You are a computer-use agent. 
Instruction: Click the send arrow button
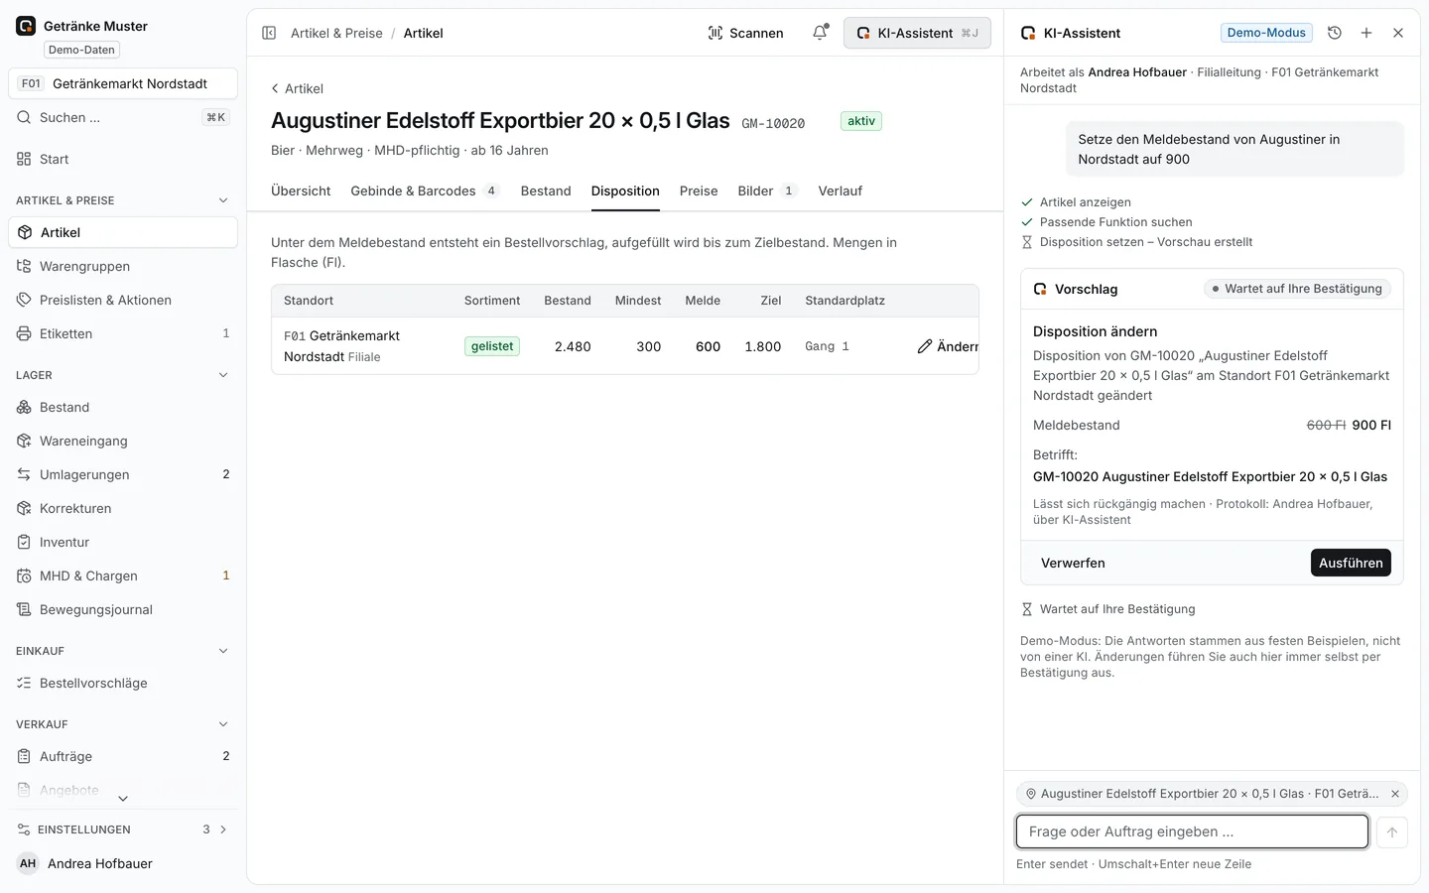pyautogui.click(x=1392, y=832)
